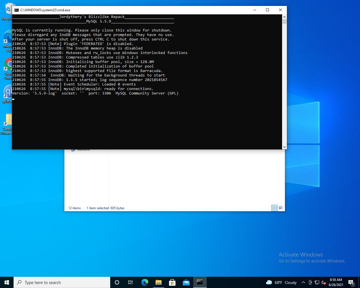Screen dimensions: 360x288
Task: Click the Cortana circle icon
Action: coord(117,282)
